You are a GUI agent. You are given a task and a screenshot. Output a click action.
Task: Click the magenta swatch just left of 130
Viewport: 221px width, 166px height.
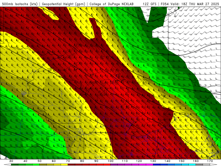pos(150,165)
